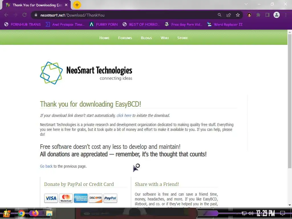Click the MasterCard icon
The width and height of the screenshot is (292, 219).
point(66,198)
